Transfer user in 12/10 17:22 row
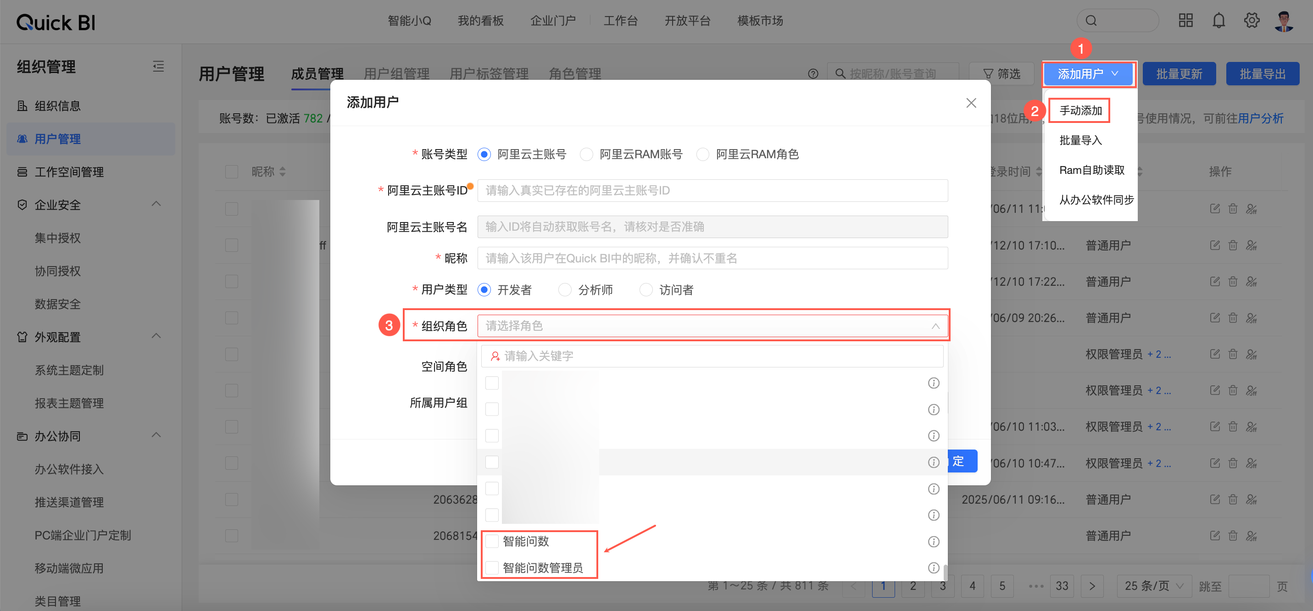Image resolution: width=1313 pixels, height=611 pixels. point(1252,282)
